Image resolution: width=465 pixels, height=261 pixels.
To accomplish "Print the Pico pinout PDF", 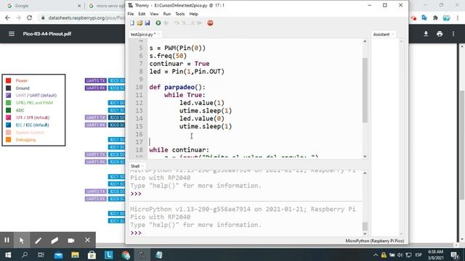I will (440, 34).
